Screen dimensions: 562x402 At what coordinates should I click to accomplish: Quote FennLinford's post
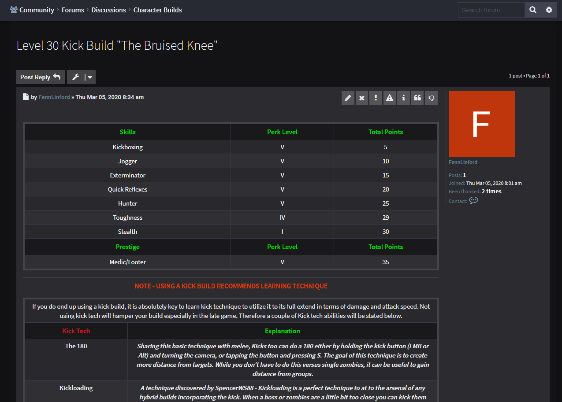(x=417, y=98)
